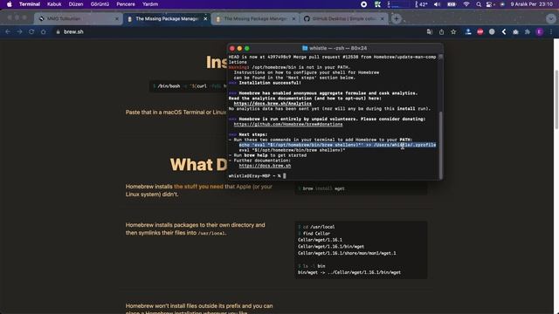Image resolution: width=559 pixels, height=314 pixels.
Task: Open the browser three-dot menu
Action: point(551,31)
